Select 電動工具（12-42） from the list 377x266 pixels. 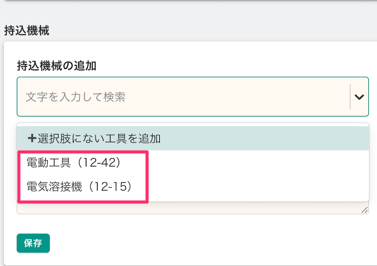tap(73, 162)
